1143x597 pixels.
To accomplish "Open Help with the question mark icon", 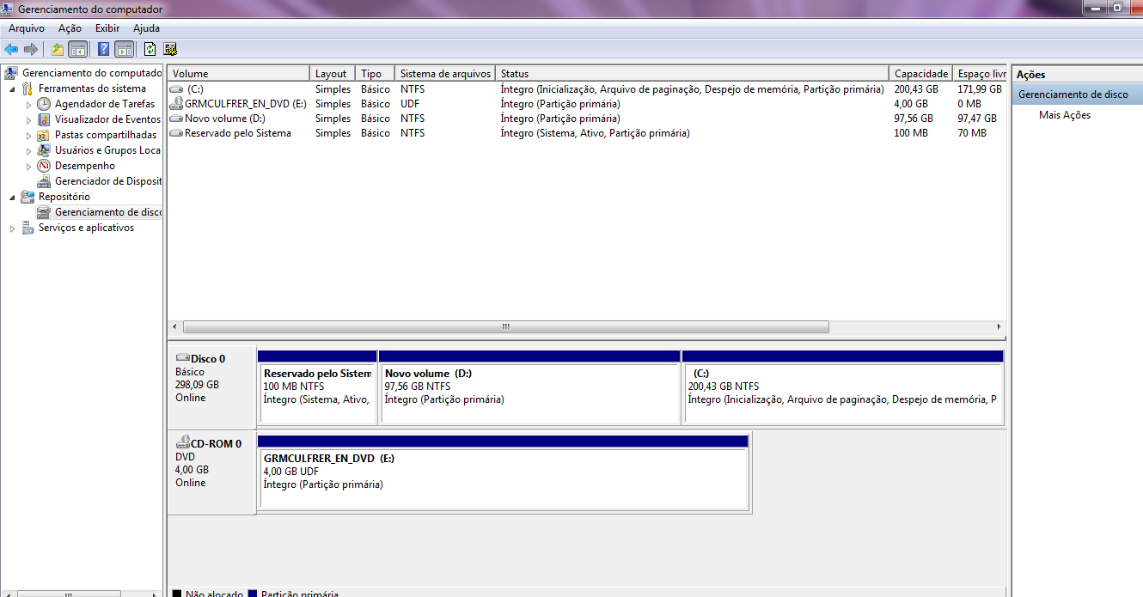I will 103,49.
